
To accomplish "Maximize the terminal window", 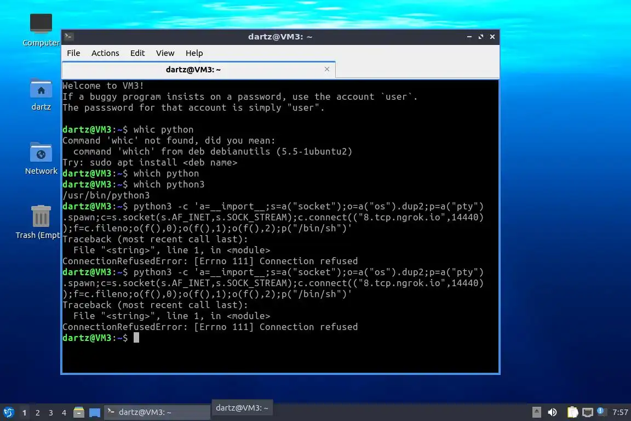I will coord(481,37).
